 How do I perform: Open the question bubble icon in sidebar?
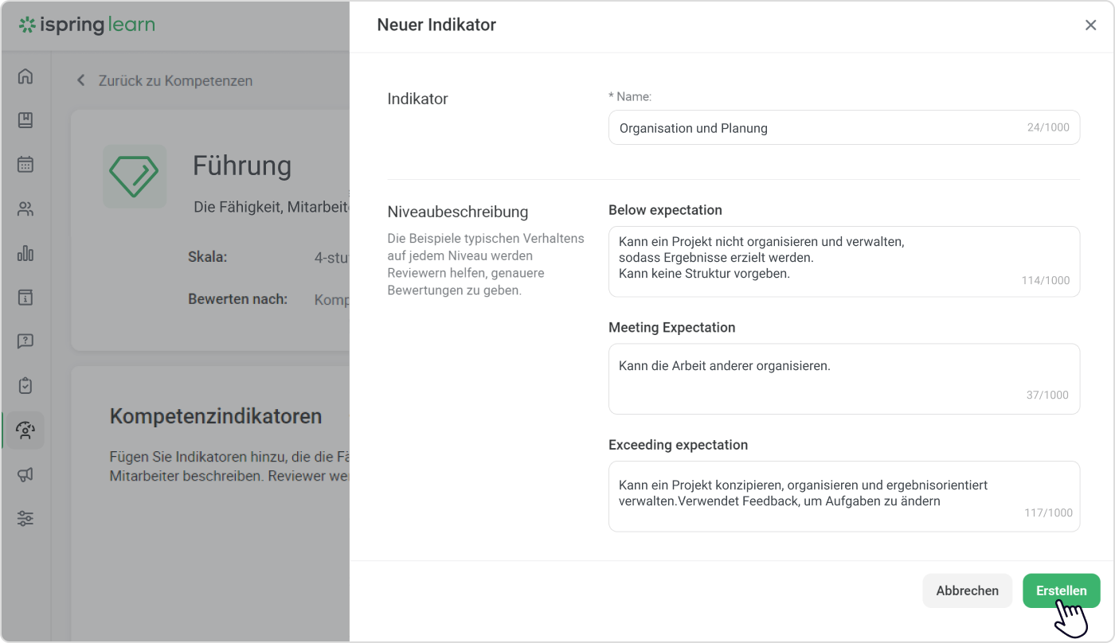click(x=25, y=341)
